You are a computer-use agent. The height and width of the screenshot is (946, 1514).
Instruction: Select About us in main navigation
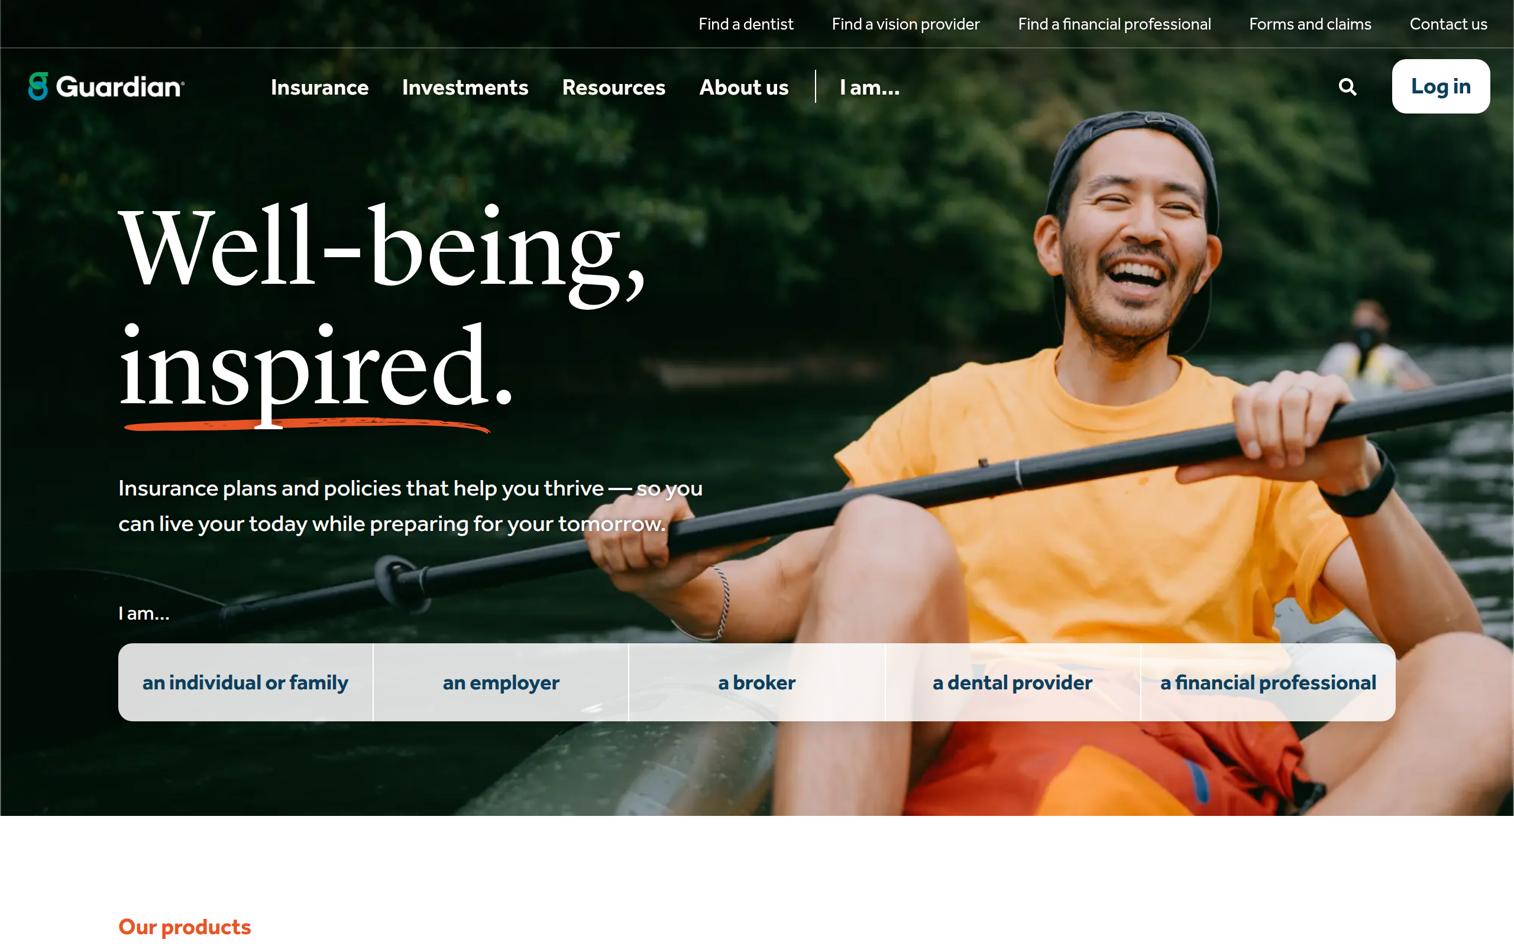(744, 87)
